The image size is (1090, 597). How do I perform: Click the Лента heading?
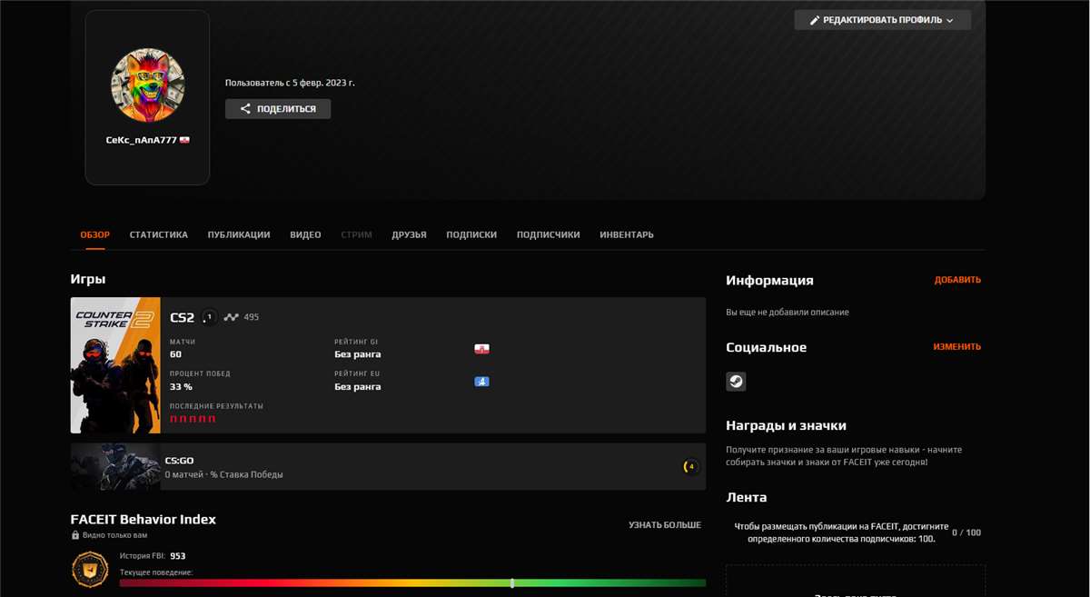pos(747,497)
